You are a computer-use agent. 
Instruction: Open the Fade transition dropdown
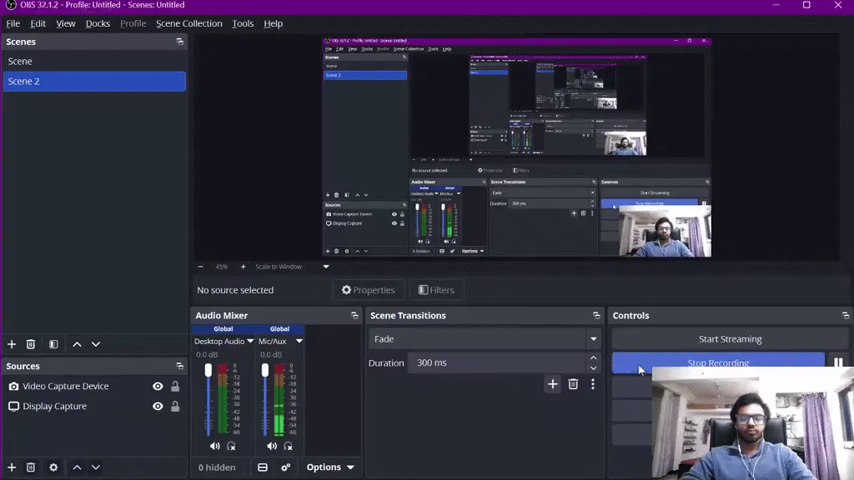(x=485, y=338)
